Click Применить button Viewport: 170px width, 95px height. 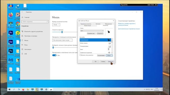(111, 61)
